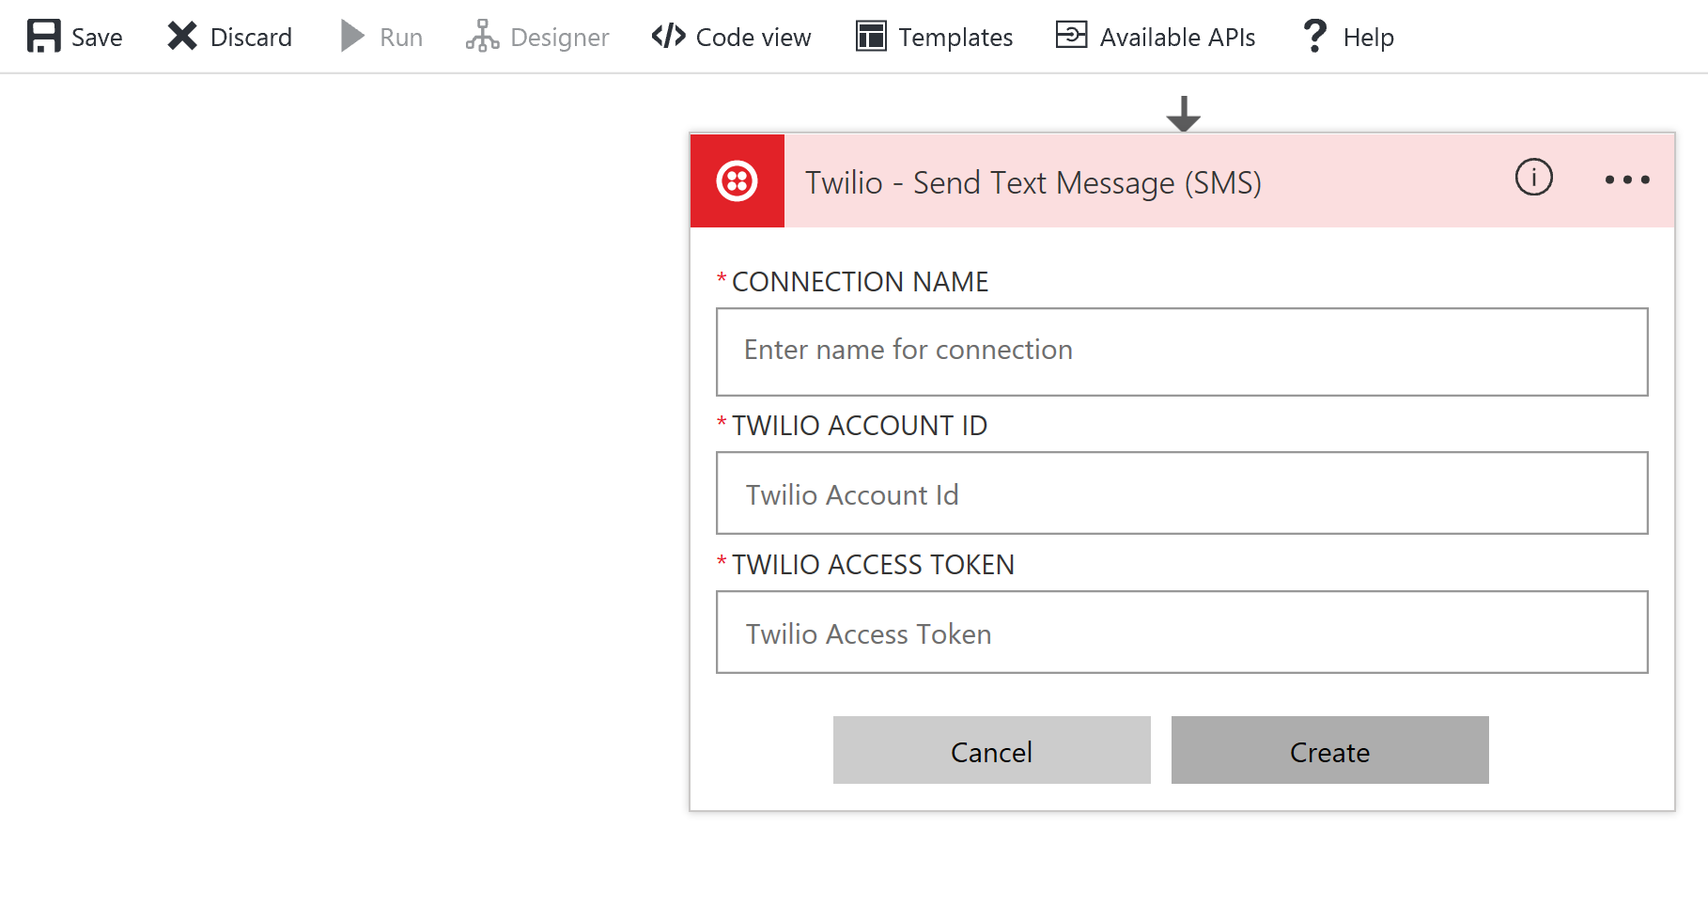Focus the Twilio Account Id field
Viewport: 1708px width, 906px height.
[1182, 493]
